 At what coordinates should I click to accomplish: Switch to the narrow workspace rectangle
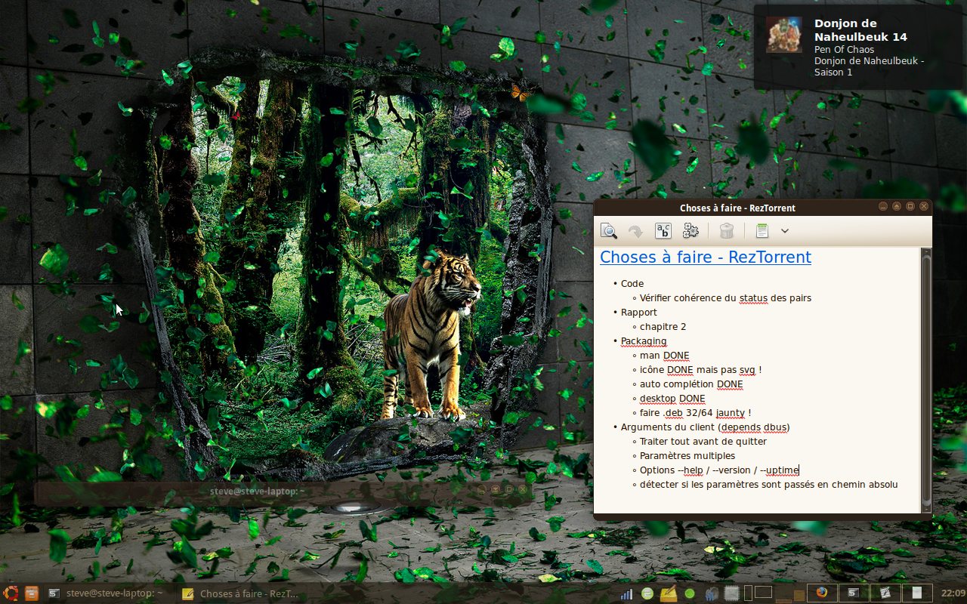748,593
